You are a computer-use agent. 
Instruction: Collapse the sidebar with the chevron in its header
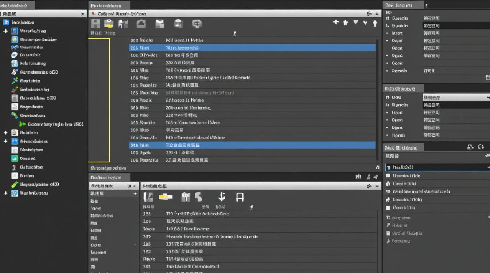[x=82, y=14]
